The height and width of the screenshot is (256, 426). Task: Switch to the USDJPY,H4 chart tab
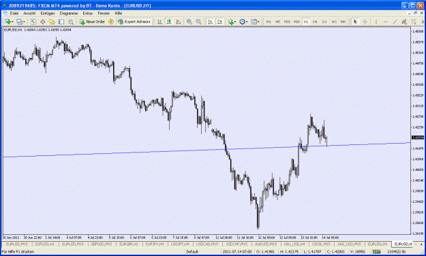[180, 244]
